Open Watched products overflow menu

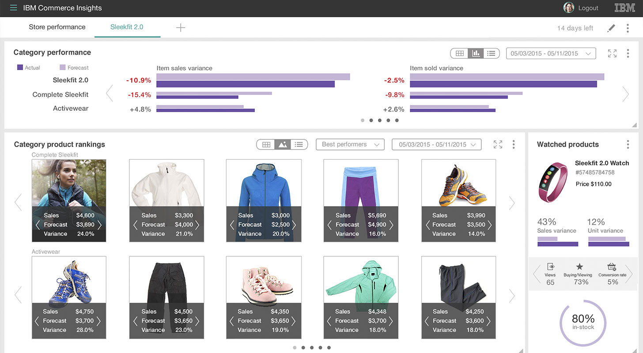click(628, 145)
